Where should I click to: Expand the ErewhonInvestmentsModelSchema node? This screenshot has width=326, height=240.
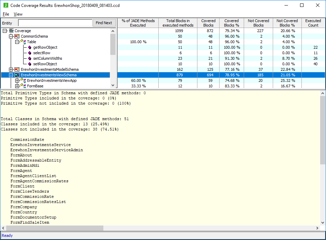click(x=11, y=69)
